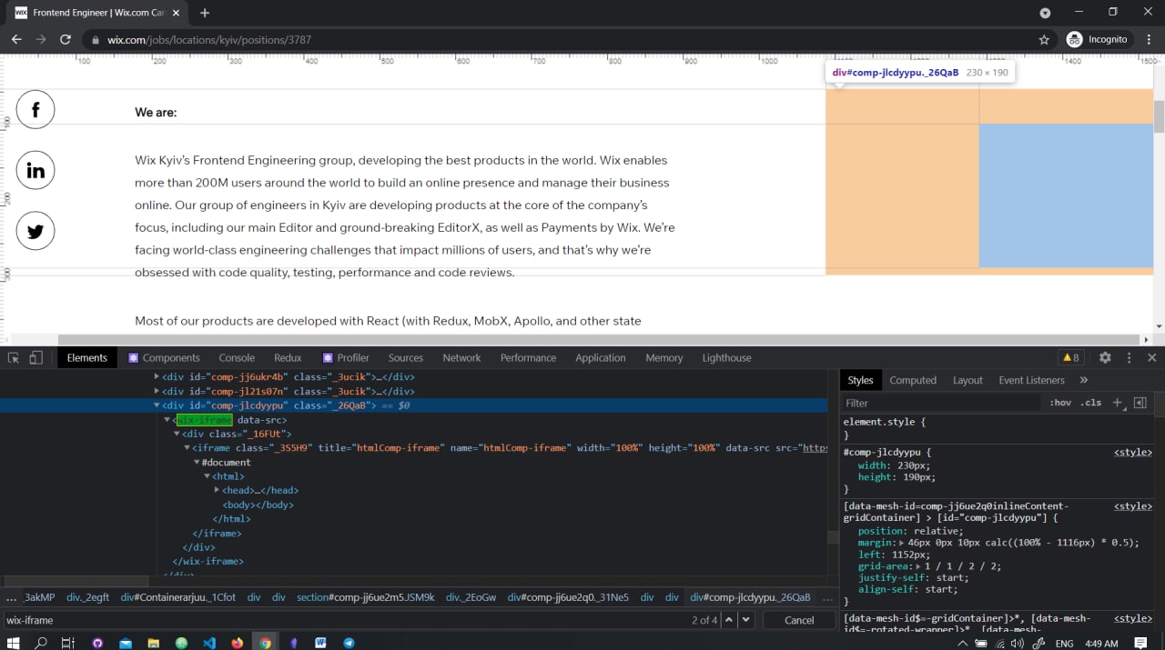1165x650 pixels.
Task: Open the Event Listeners pane
Action: (x=1031, y=381)
